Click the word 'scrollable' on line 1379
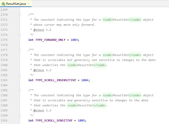This screenshot has width=169, height=124. (x=57, y=60)
